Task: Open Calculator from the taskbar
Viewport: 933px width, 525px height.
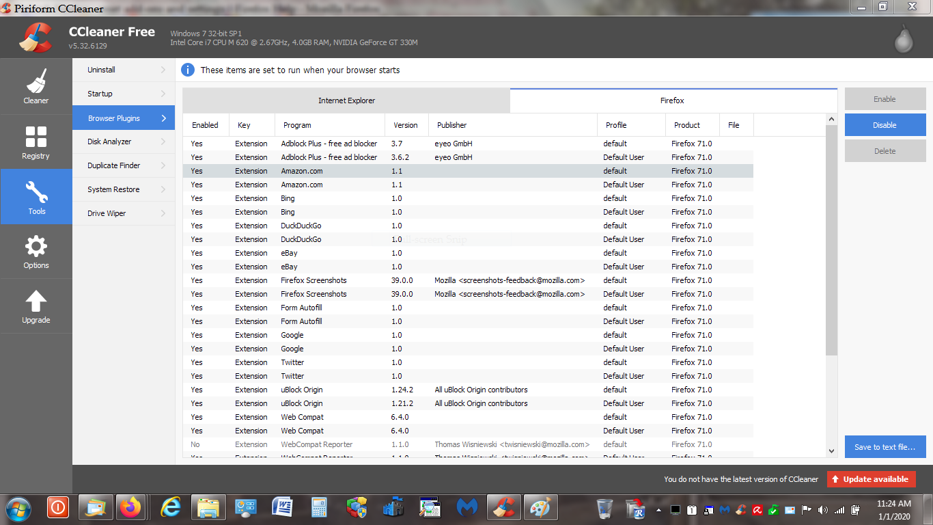Action: (x=320, y=507)
